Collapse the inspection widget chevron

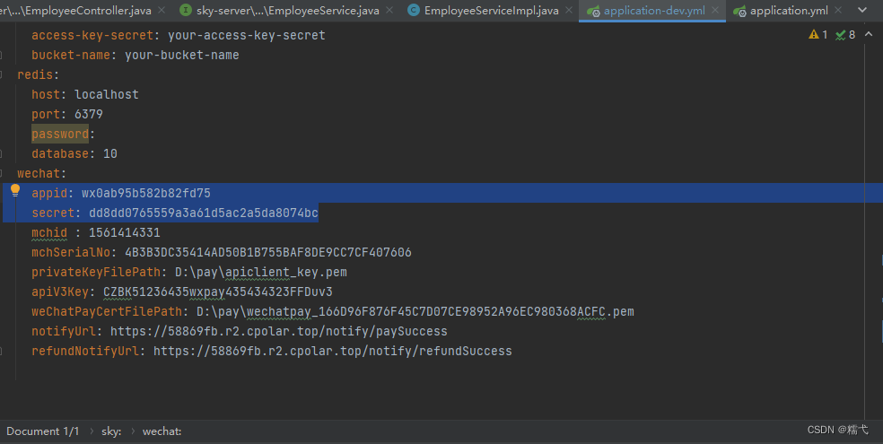click(869, 34)
